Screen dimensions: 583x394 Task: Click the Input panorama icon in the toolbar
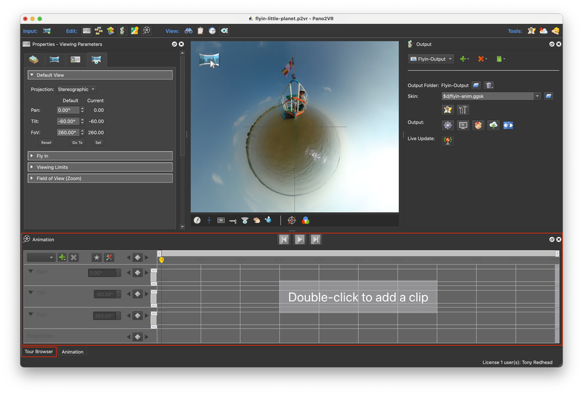[x=47, y=31]
